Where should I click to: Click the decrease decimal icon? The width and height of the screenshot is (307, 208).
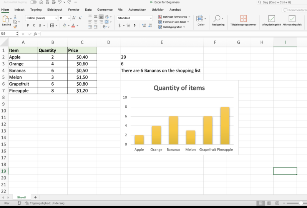click(150, 25)
